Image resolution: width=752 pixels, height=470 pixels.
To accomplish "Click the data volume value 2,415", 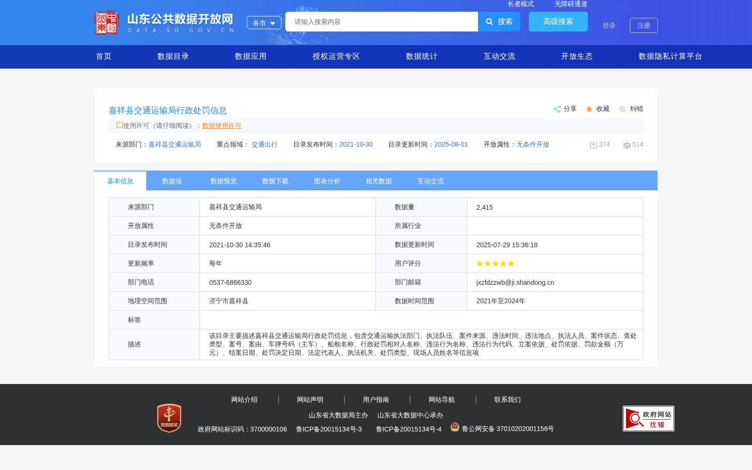I will pyautogui.click(x=485, y=207).
